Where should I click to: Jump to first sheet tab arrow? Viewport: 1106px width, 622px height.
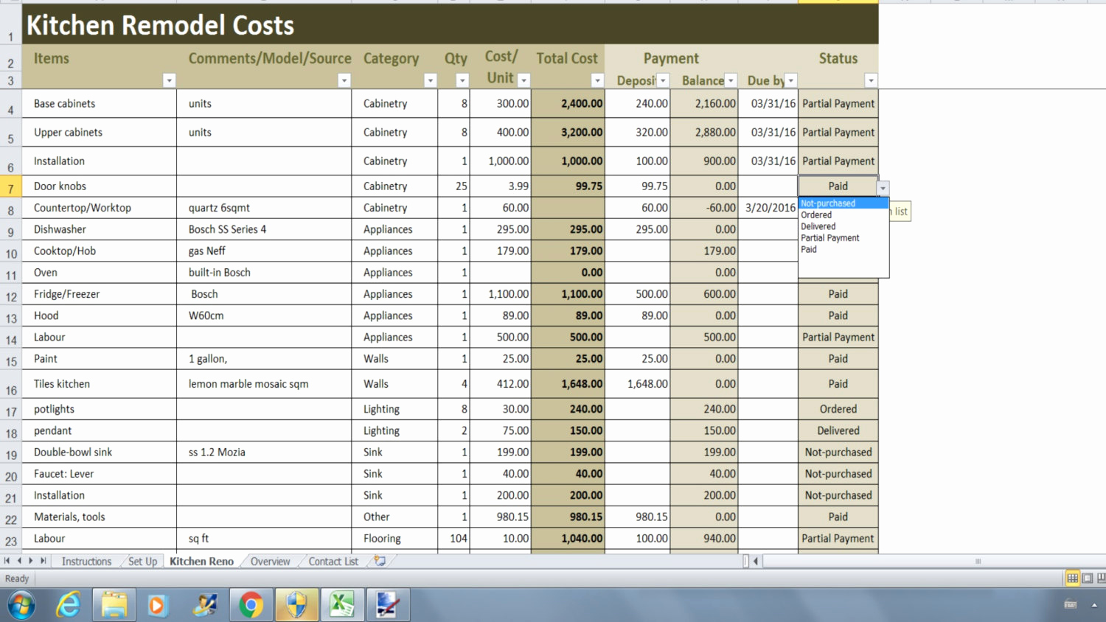click(7, 561)
